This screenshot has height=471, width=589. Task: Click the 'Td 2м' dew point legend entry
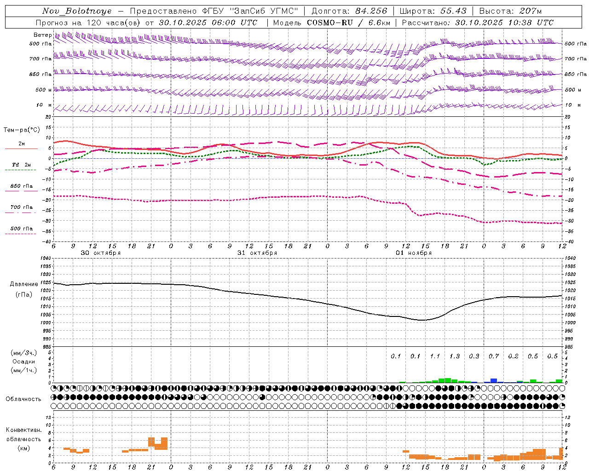[x=21, y=165]
